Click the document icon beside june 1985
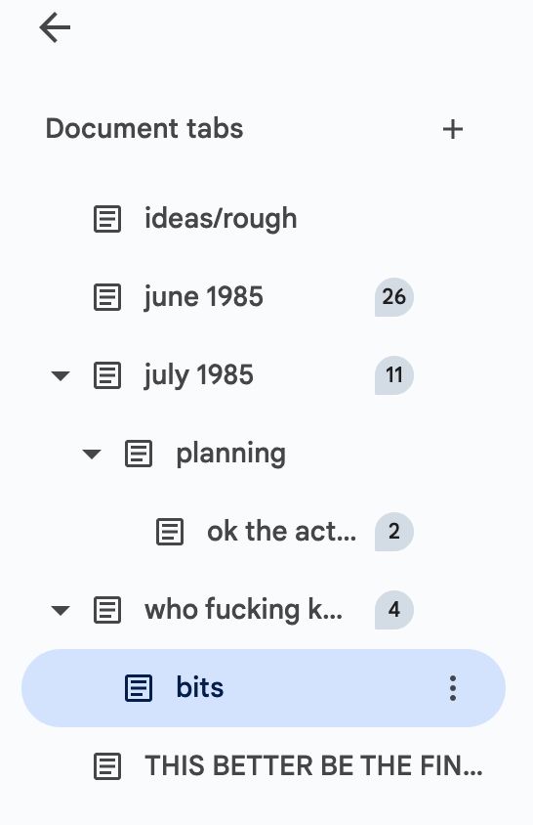Screen dimensions: 533x825 click(x=107, y=297)
